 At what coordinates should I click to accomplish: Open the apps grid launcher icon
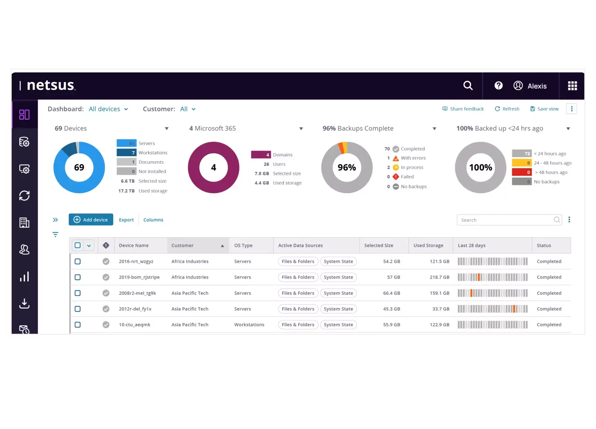[x=572, y=86]
